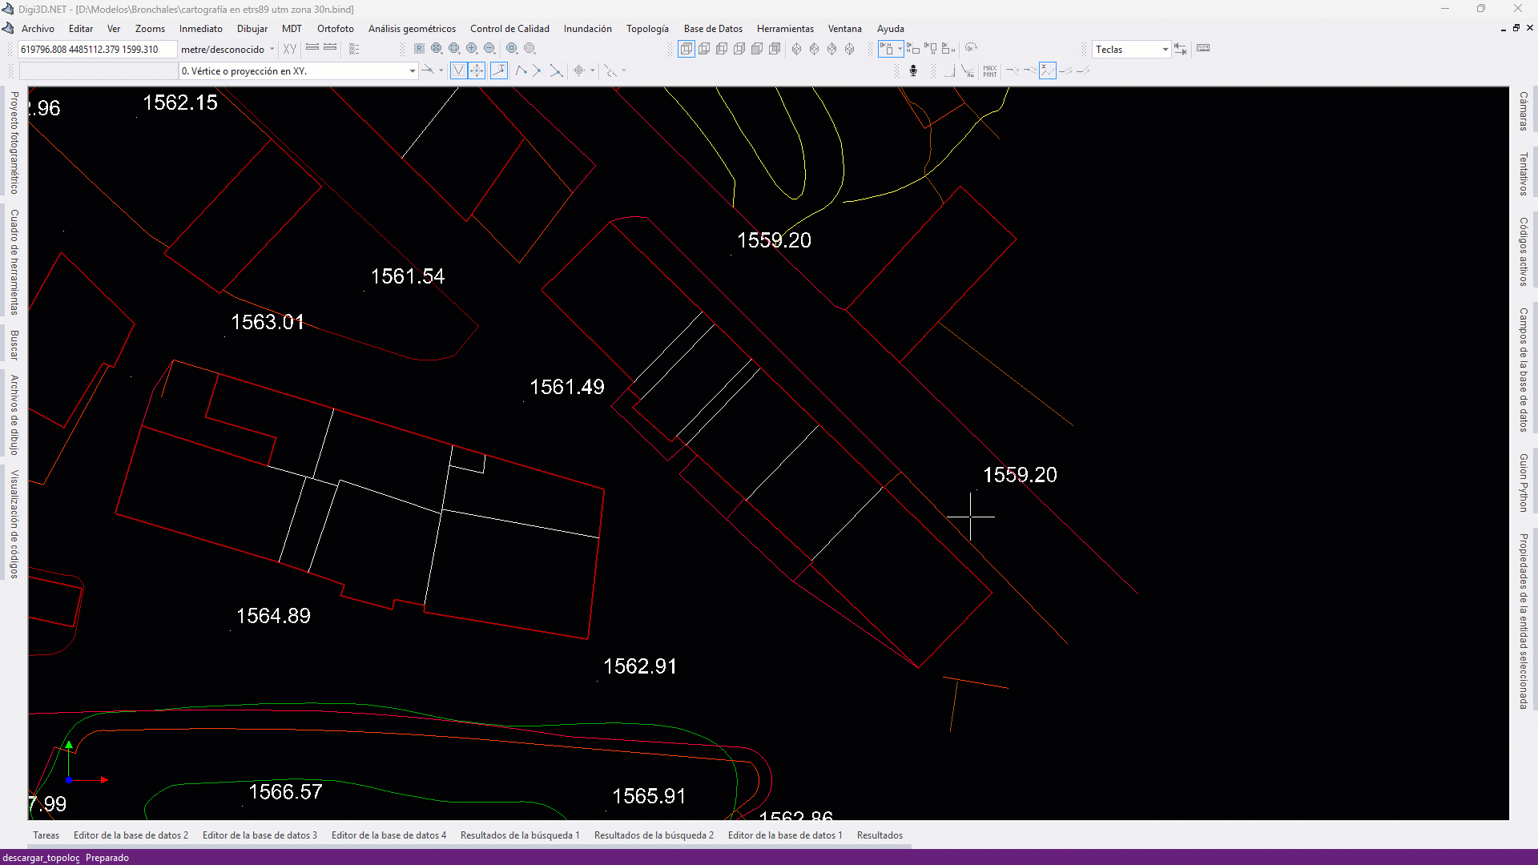Click the coordinates input field
Image resolution: width=1538 pixels, height=865 pixels.
[96, 50]
